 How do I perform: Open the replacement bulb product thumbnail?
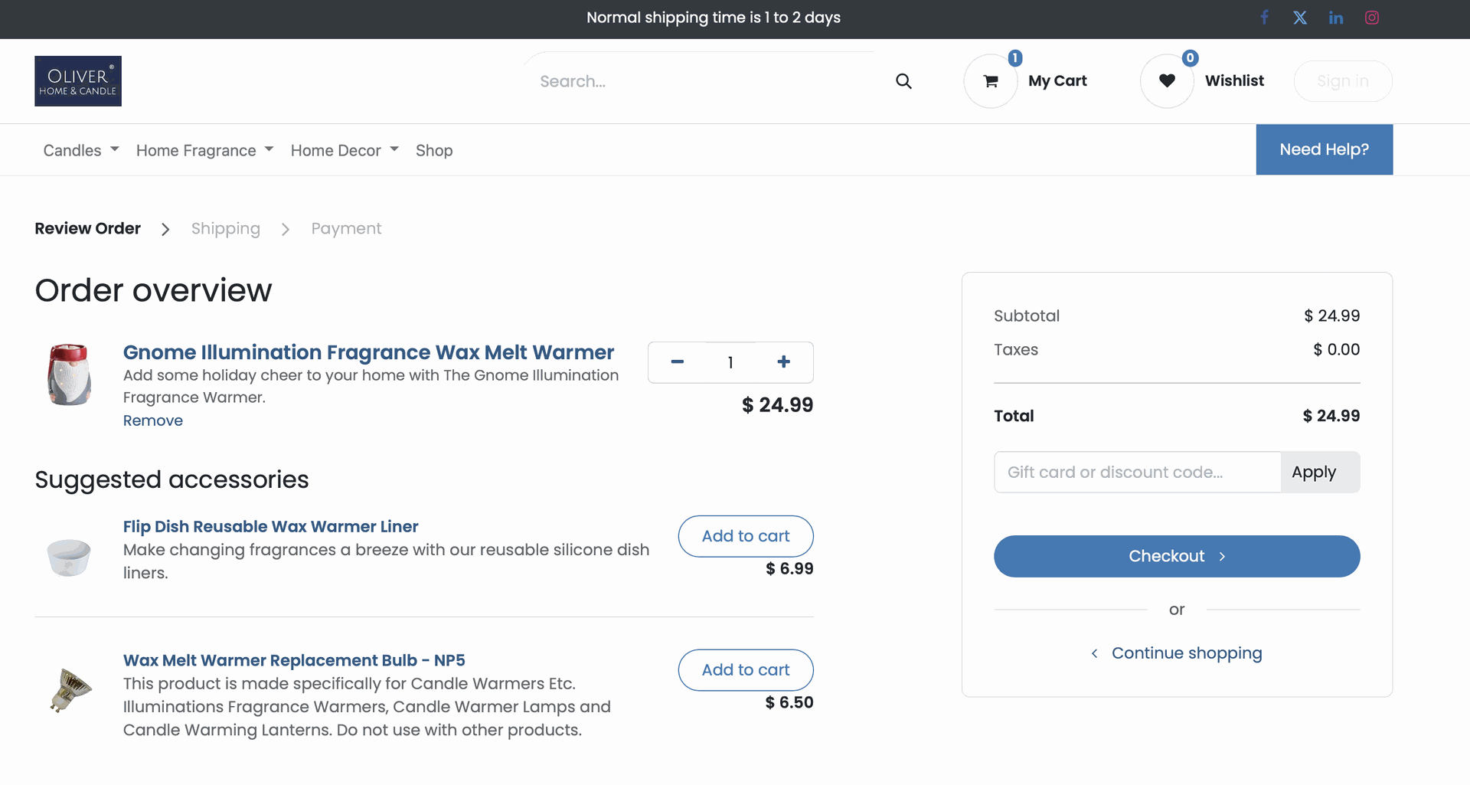pyautogui.click(x=70, y=690)
